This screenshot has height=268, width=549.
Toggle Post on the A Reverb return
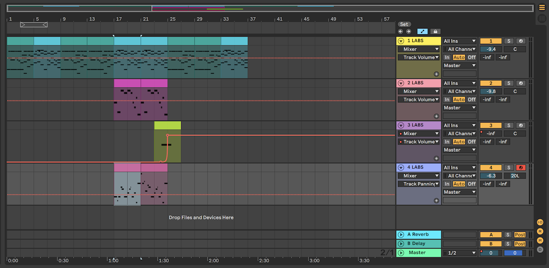[520, 235]
